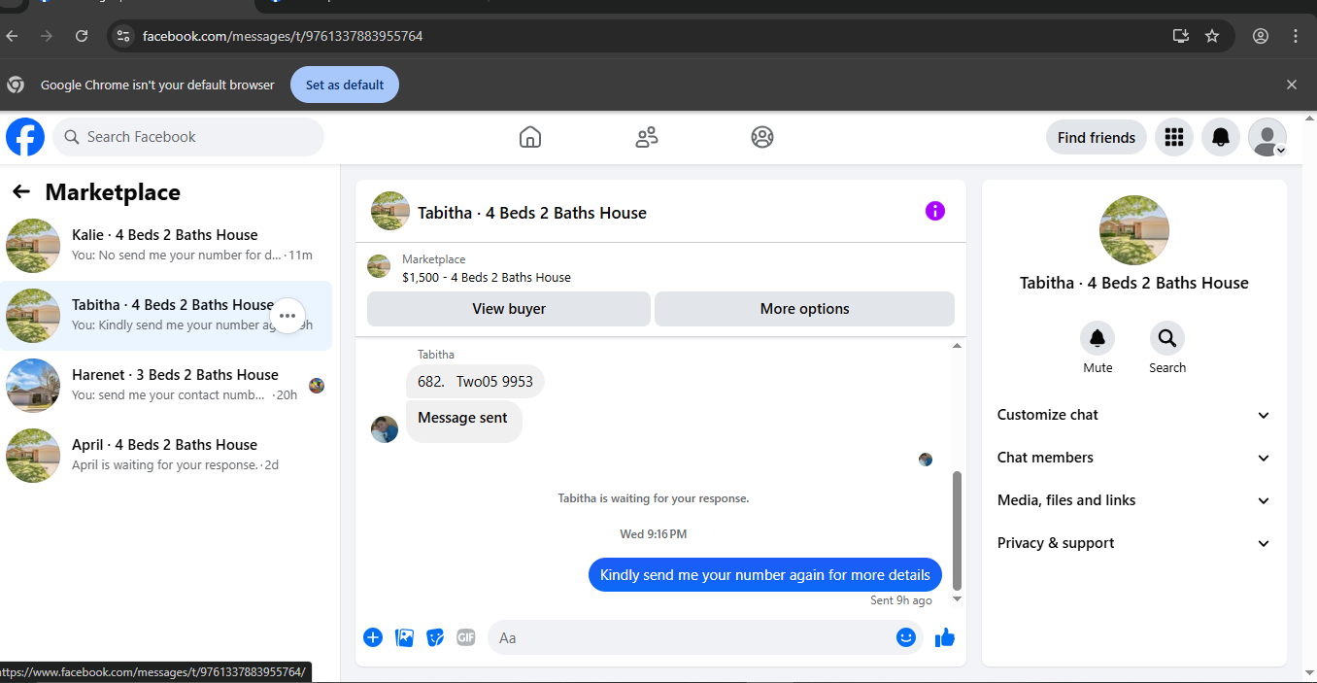Open the Chrome three-dot menu
Screen dimensions: 1317x683
point(1296,36)
